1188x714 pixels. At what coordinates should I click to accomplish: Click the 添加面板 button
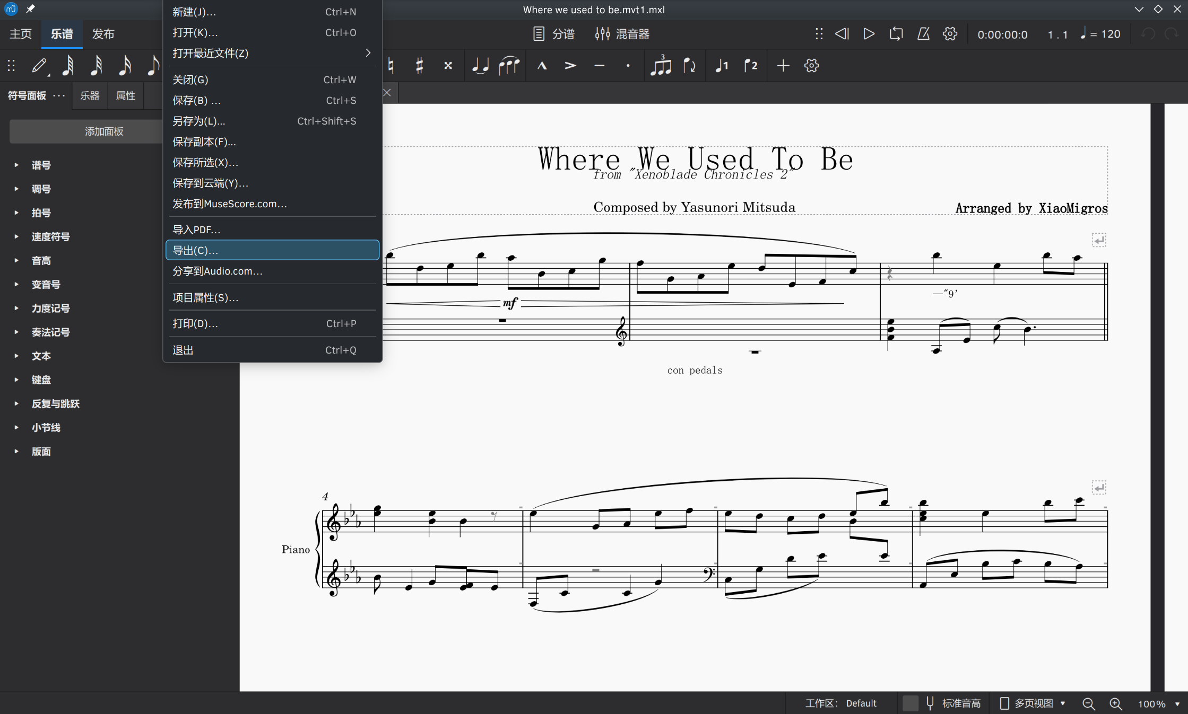104,131
